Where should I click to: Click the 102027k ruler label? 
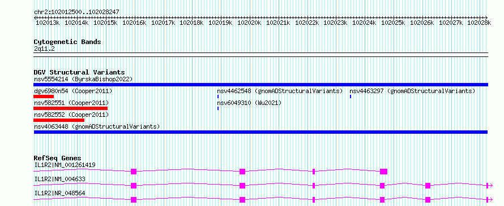(x=451, y=23)
